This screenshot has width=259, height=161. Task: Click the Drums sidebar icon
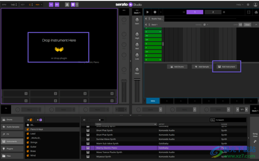4,120
